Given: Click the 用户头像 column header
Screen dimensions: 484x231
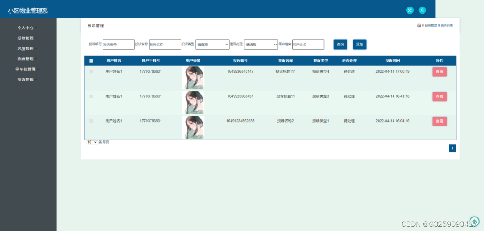Looking at the screenshot, I should click(x=193, y=60).
